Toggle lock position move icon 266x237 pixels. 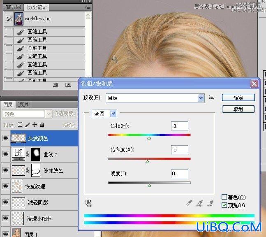(35, 125)
